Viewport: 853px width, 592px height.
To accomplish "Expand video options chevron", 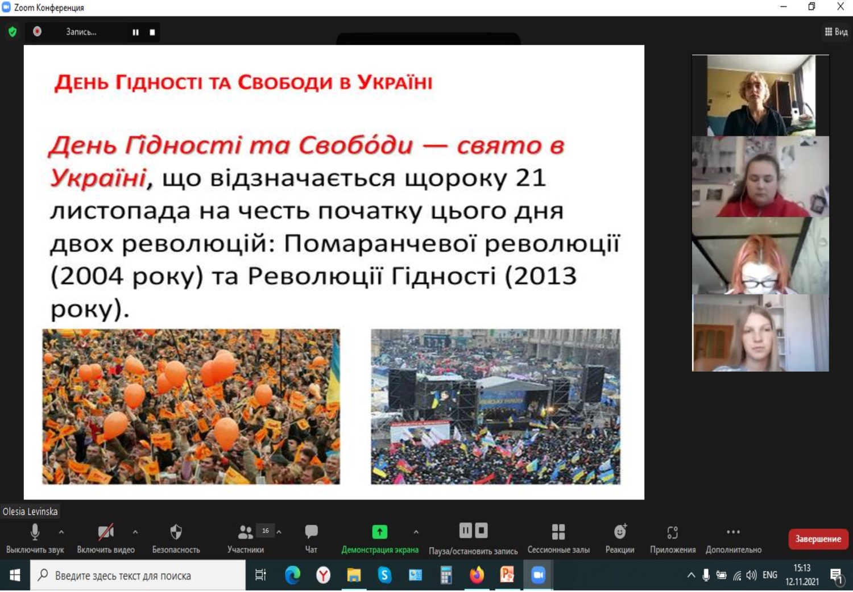I will click(135, 534).
